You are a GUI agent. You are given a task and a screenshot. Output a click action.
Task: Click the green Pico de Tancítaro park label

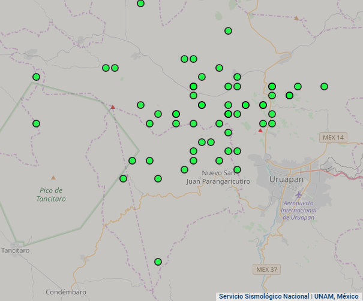click(50, 194)
